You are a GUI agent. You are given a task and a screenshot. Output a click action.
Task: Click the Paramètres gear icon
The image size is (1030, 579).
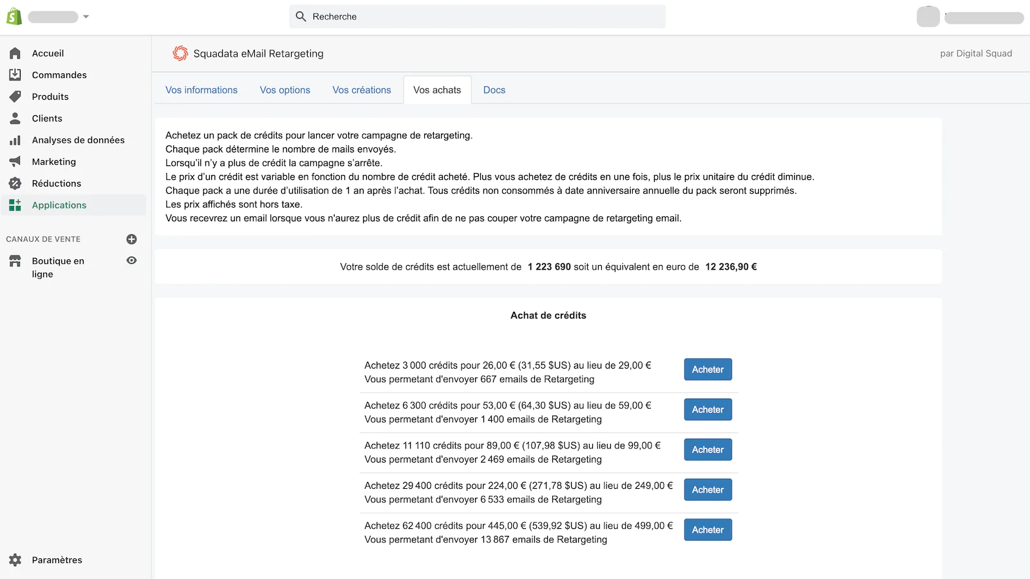coord(15,560)
